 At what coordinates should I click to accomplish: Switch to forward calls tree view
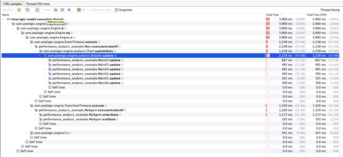(x=56, y=10)
